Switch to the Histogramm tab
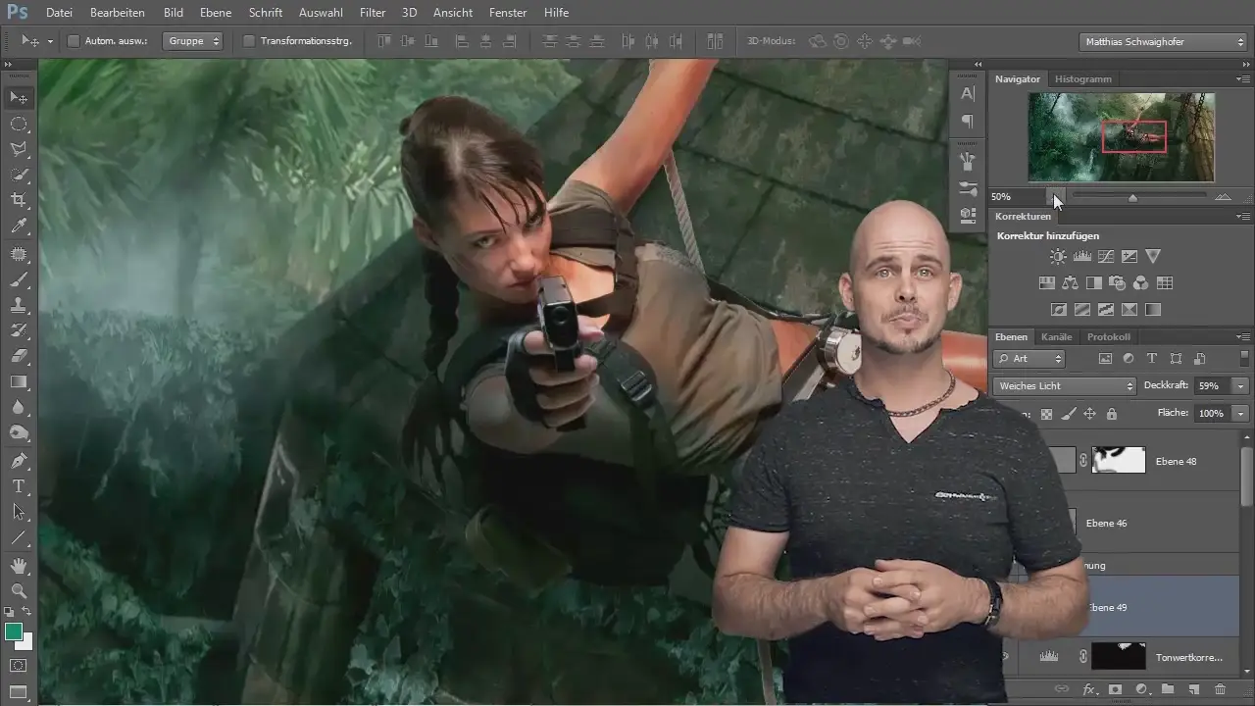The width and height of the screenshot is (1255, 706). [x=1082, y=78]
